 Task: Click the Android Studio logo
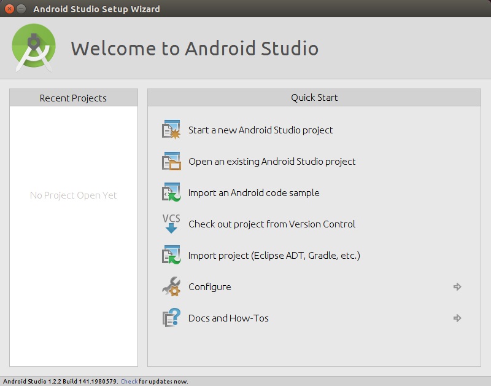tap(34, 48)
